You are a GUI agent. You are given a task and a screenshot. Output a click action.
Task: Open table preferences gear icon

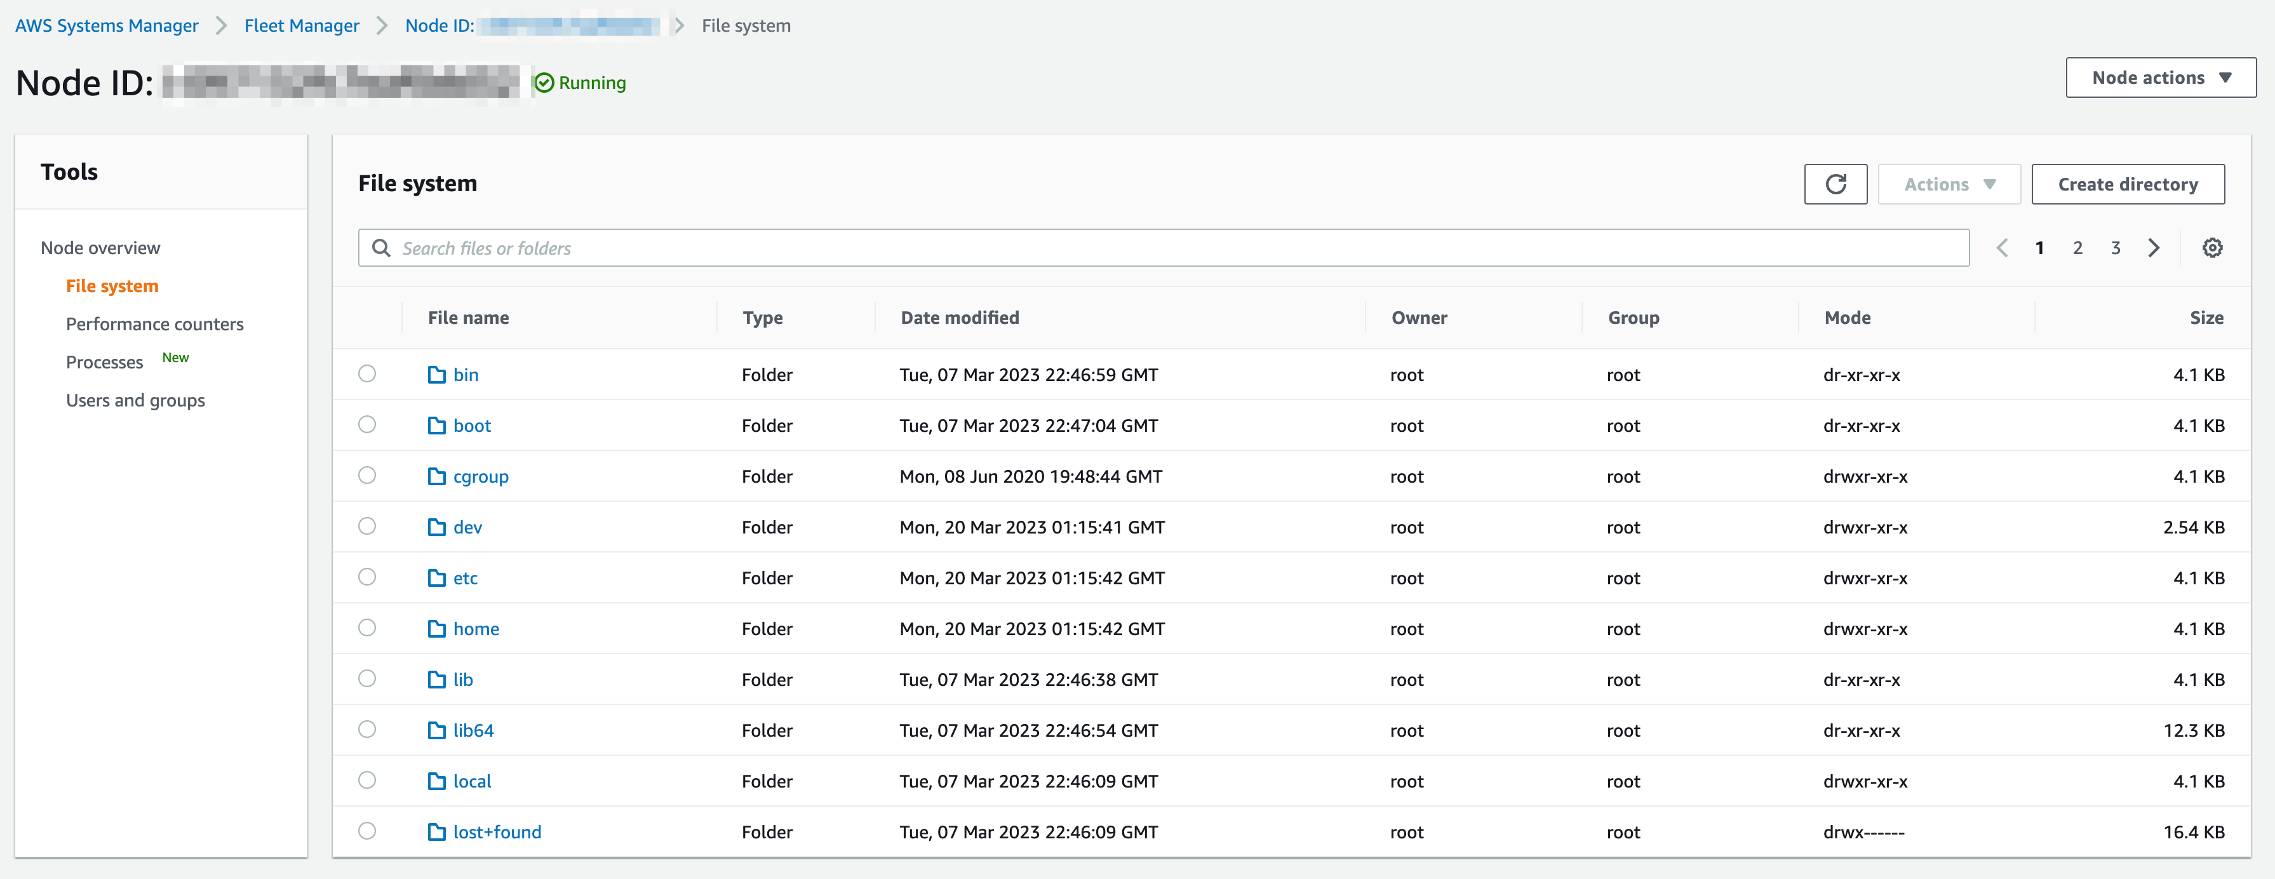(2211, 248)
